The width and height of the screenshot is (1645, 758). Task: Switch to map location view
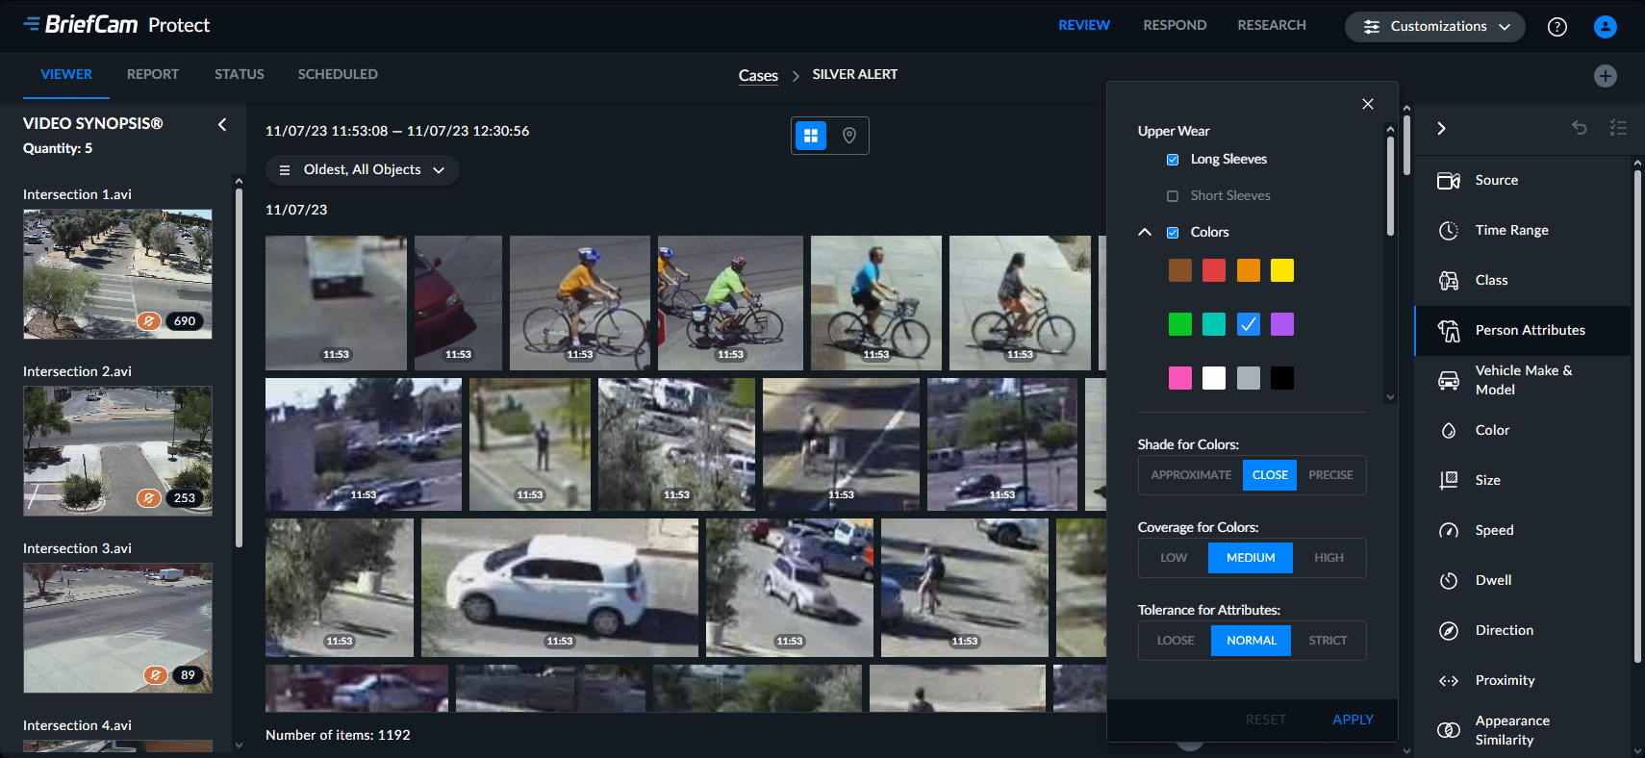[x=849, y=136]
